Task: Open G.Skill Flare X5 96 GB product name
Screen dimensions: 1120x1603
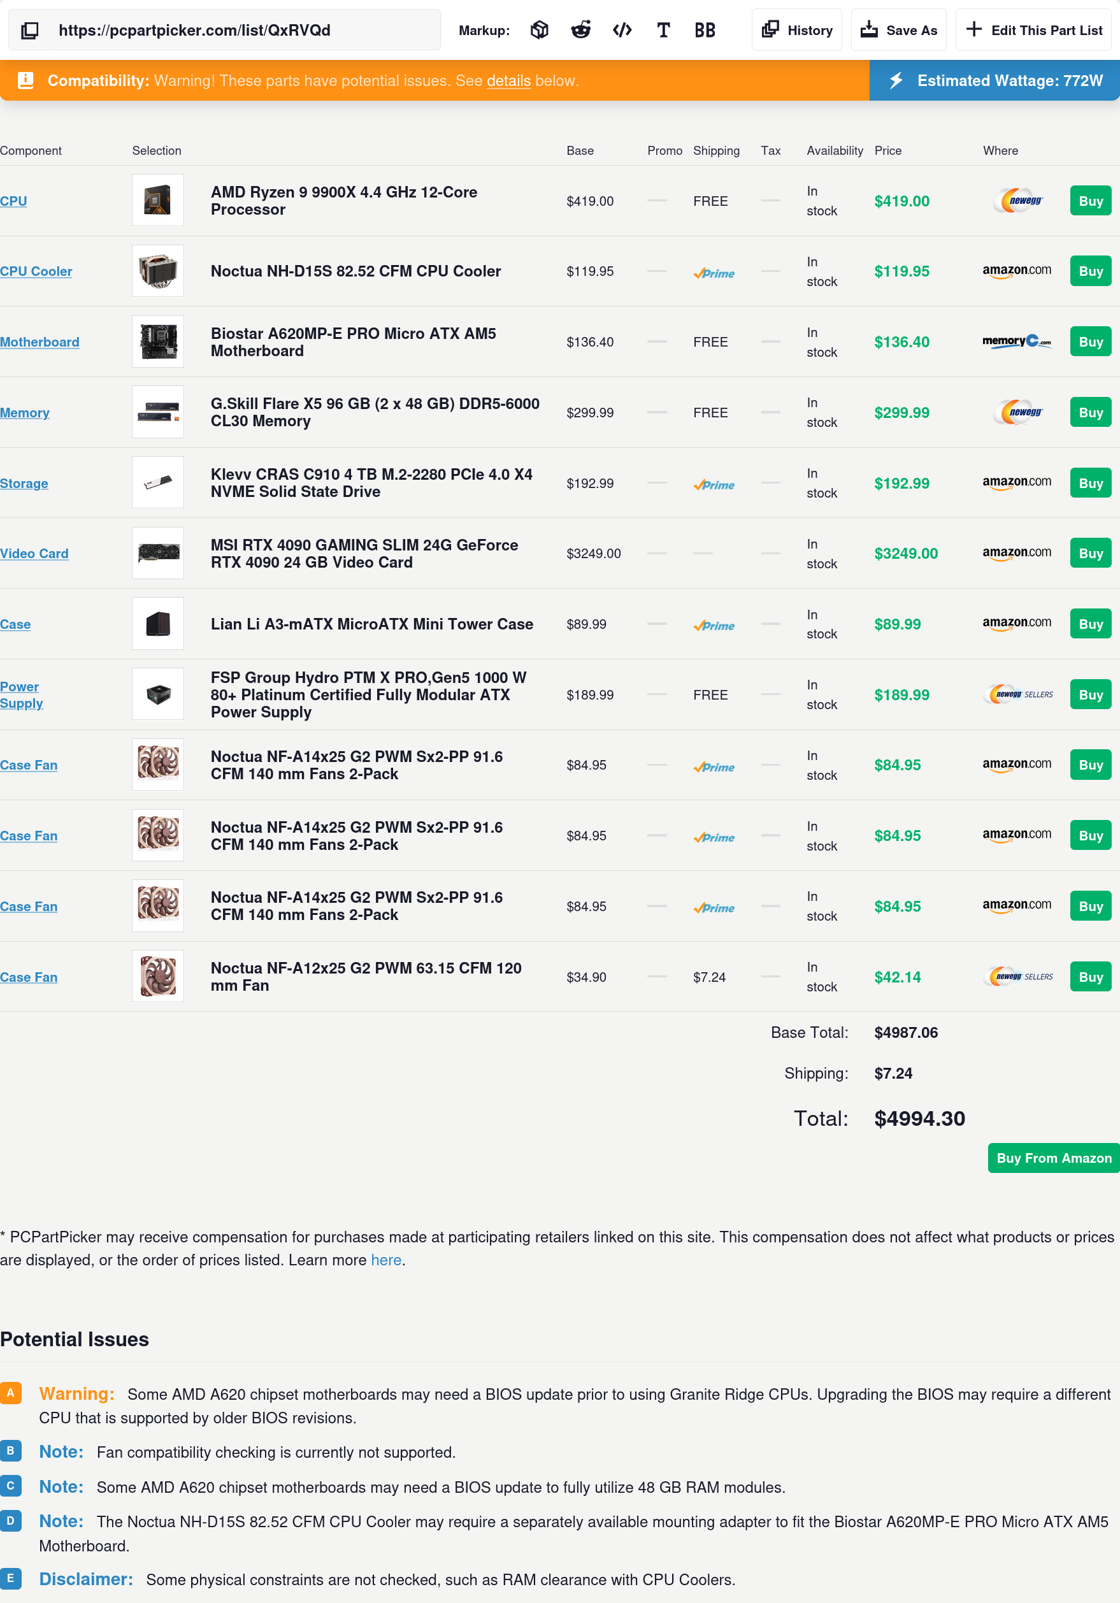Action: tap(375, 413)
